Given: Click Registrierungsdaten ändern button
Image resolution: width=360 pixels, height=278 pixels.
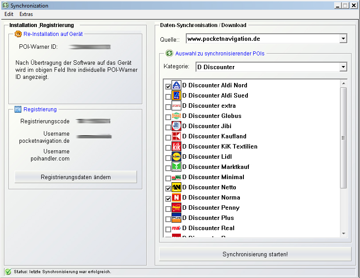Looking at the screenshot, I should (x=76, y=177).
